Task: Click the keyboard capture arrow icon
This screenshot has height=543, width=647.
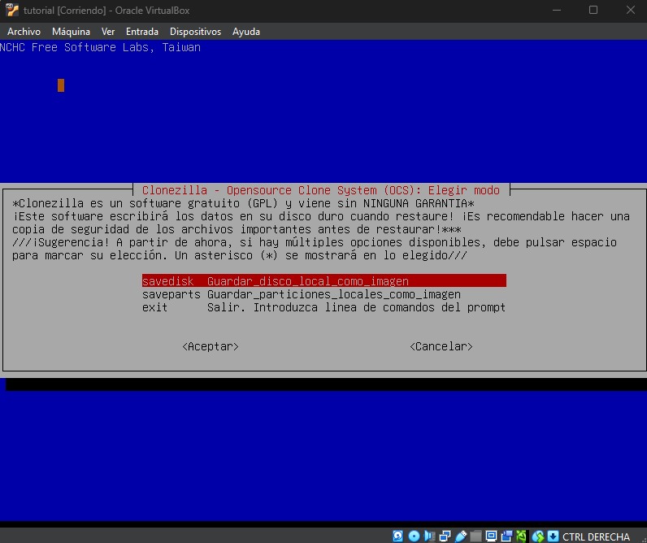Action: pos(553,536)
